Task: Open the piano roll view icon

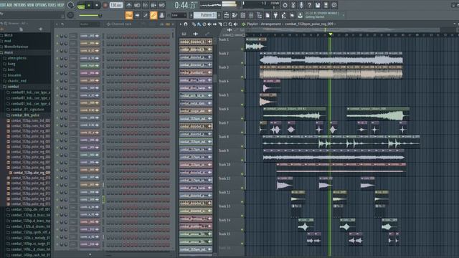Action: (x=235, y=15)
